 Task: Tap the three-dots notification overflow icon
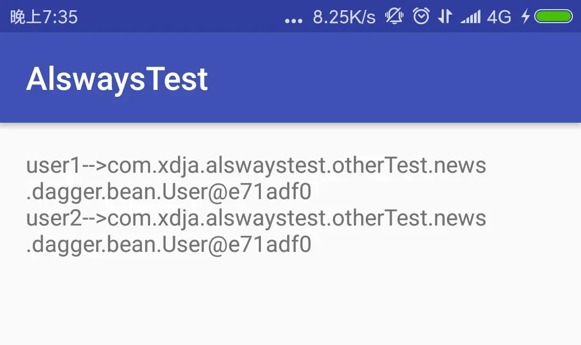(294, 21)
